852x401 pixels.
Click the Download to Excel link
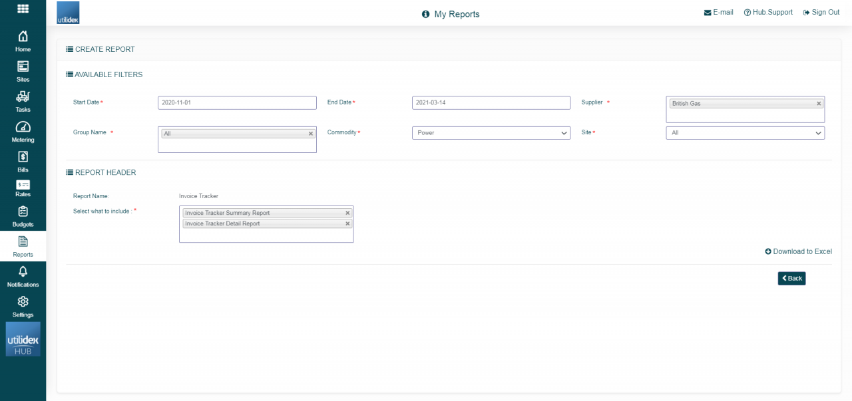pyautogui.click(x=798, y=251)
